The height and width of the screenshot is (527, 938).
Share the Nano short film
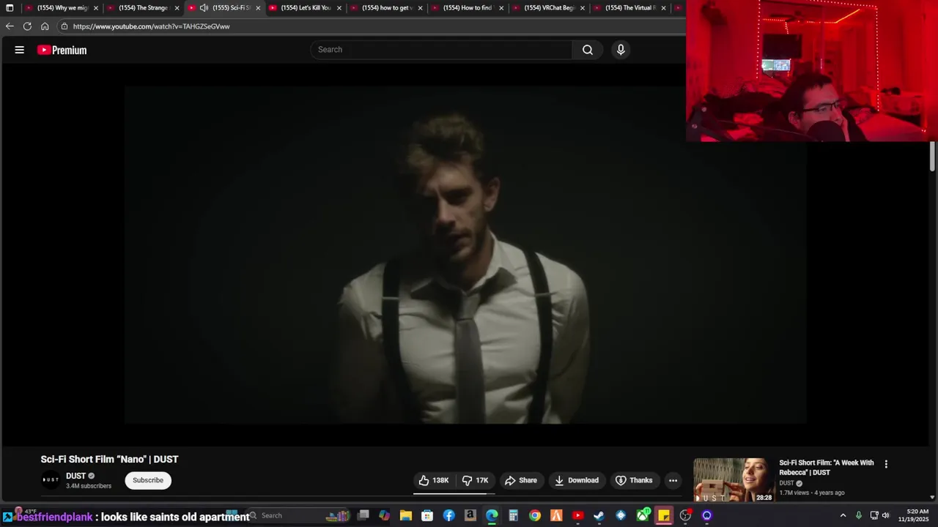click(x=521, y=480)
